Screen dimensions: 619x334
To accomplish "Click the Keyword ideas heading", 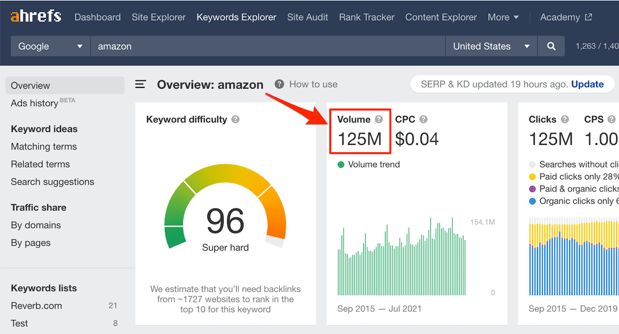I will [44, 129].
